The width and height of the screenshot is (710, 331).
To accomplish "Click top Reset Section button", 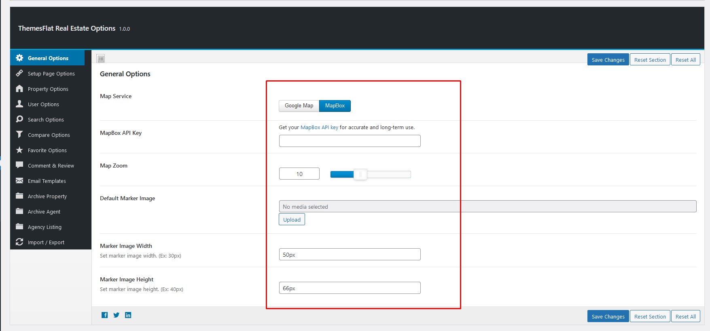I will point(650,60).
